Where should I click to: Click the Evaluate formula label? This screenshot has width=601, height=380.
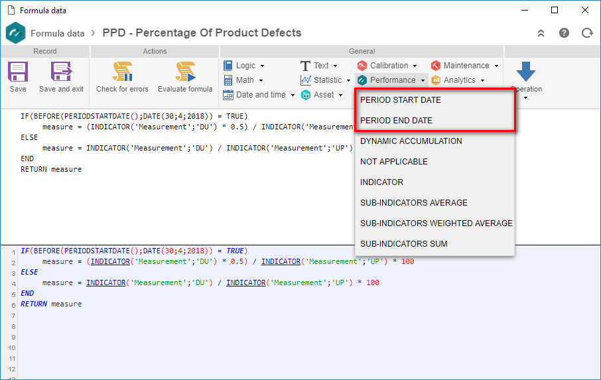185,89
